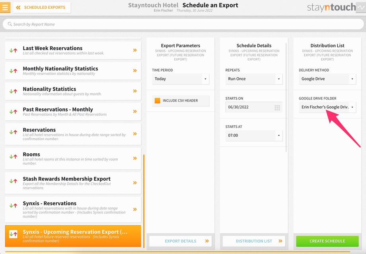Select the Reservations report title
This screenshot has width=366, height=254.
coord(39,130)
